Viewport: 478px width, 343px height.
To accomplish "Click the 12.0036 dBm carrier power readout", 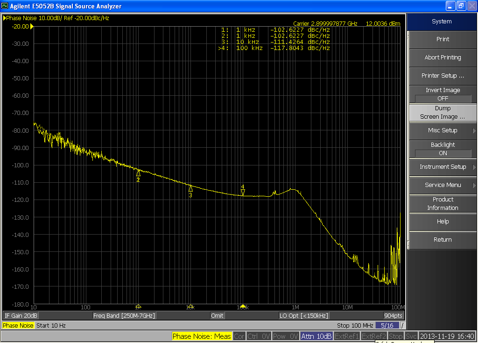I will pos(383,23).
